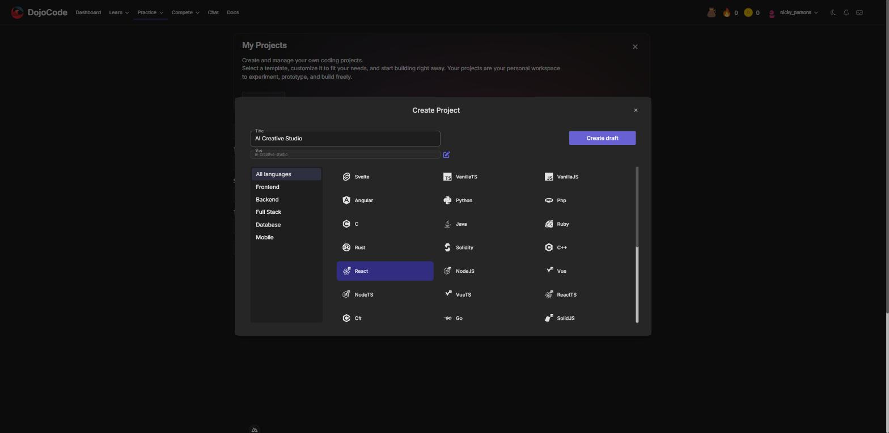Choose the NodeJS template

(486, 271)
